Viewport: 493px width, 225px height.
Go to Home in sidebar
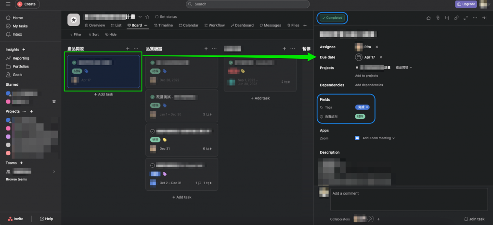pyautogui.click(x=14, y=18)
